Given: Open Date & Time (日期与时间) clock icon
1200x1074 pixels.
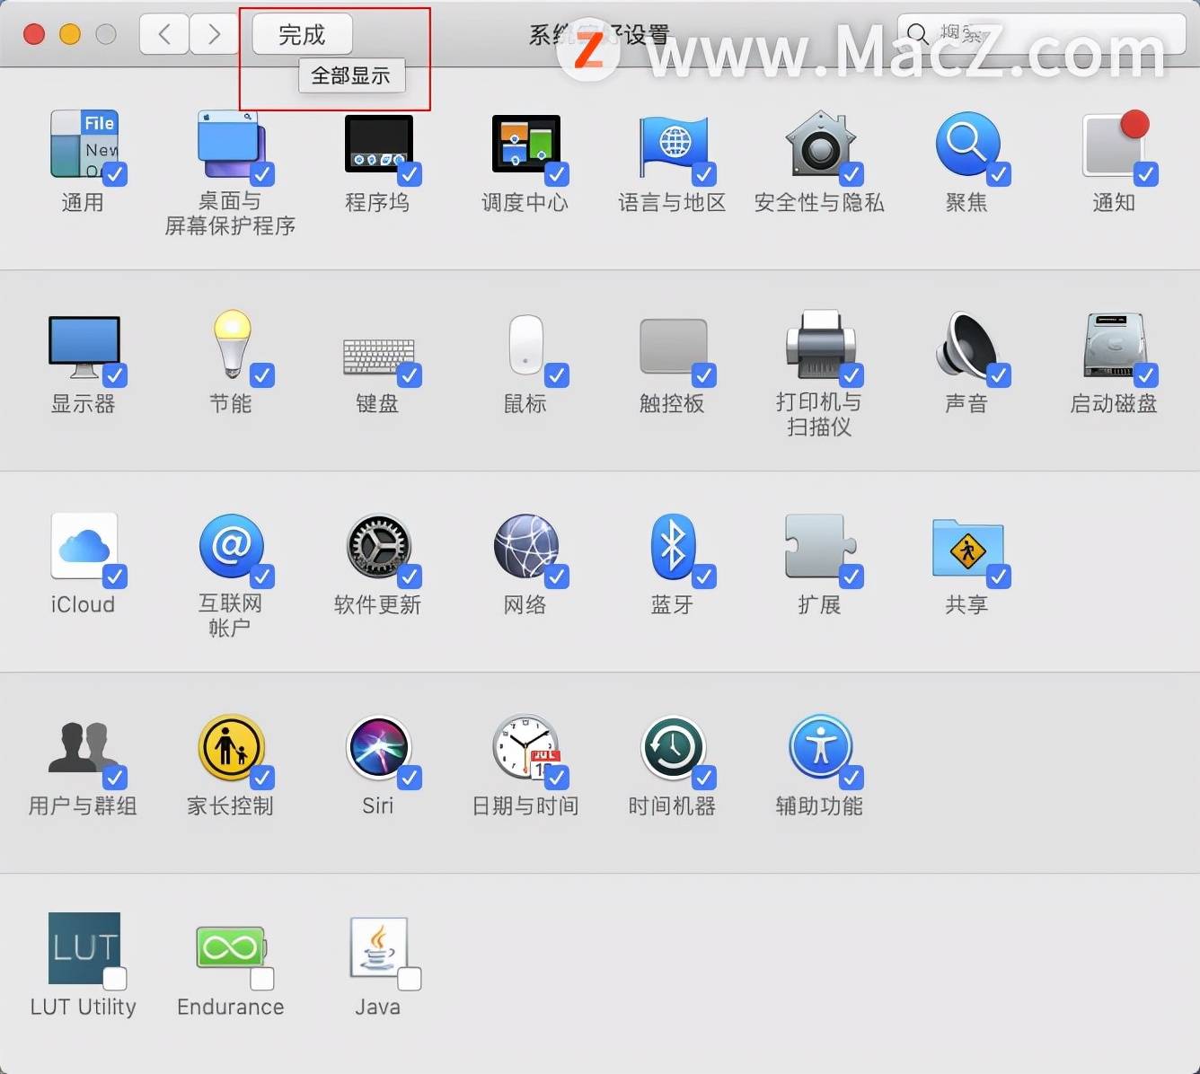Looking at the screenshot, I should [x=525, y=747].
